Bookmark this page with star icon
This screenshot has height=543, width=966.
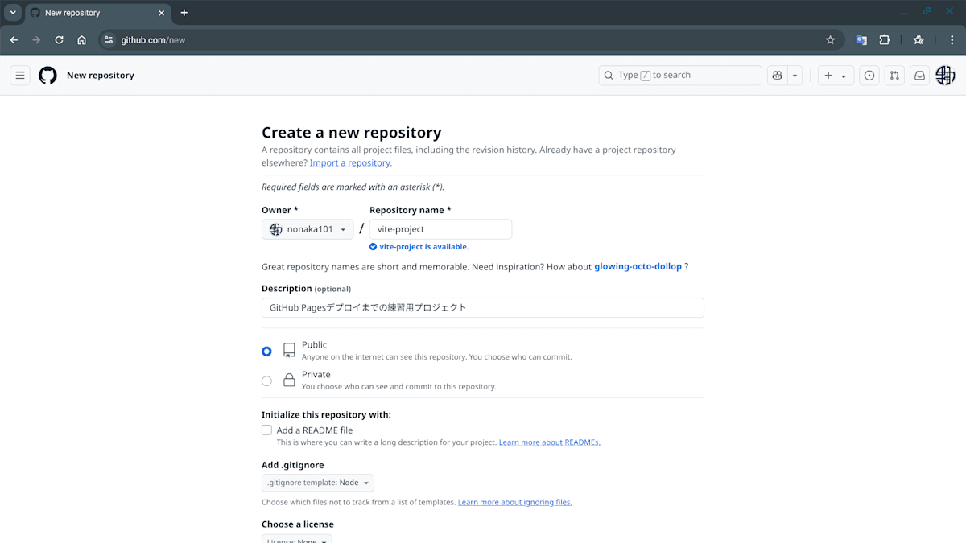tap(830, 40)
